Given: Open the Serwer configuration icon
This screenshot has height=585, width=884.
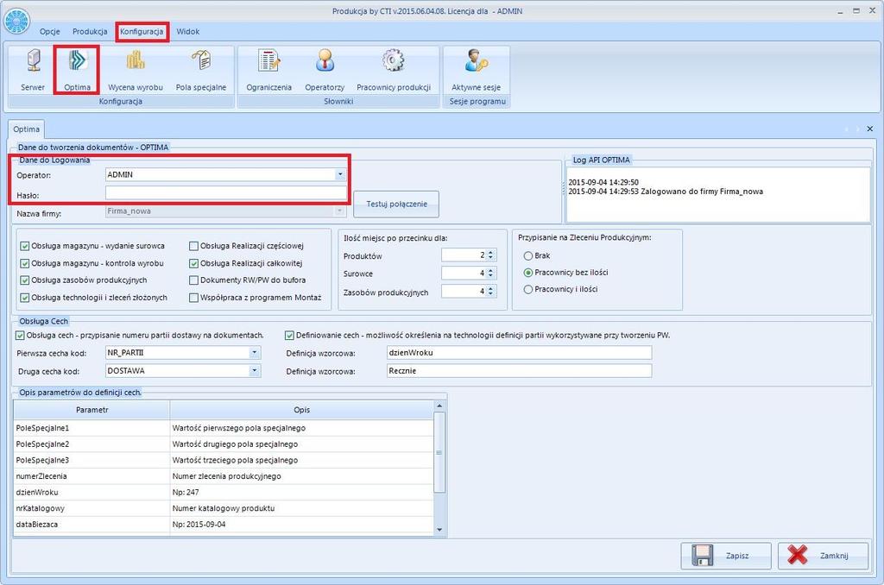Looking at the screenshot, I should (34, 61).
